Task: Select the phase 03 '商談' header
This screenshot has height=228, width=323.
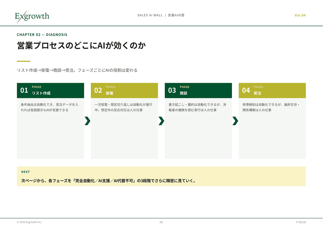Action: coord(198,90)
